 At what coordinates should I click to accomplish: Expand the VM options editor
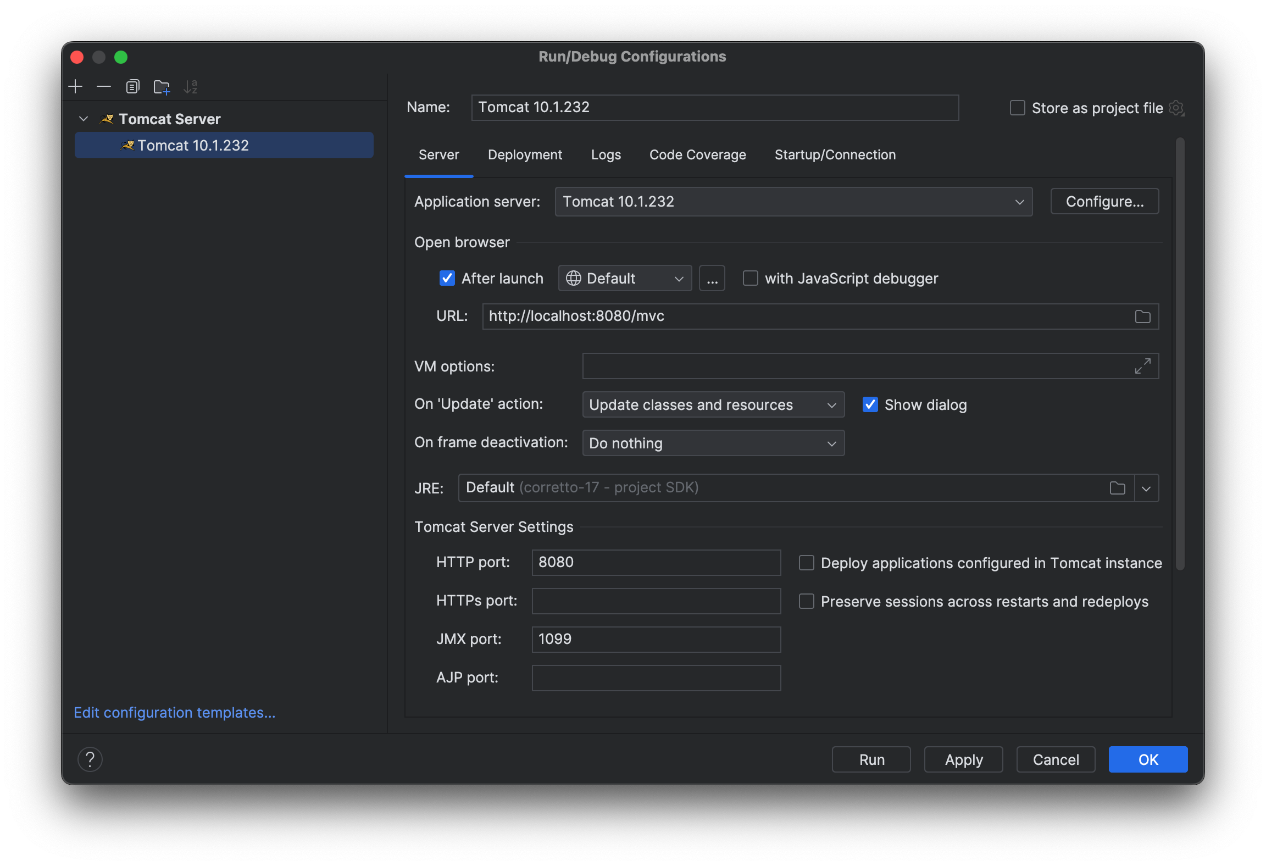point(1142,365)
